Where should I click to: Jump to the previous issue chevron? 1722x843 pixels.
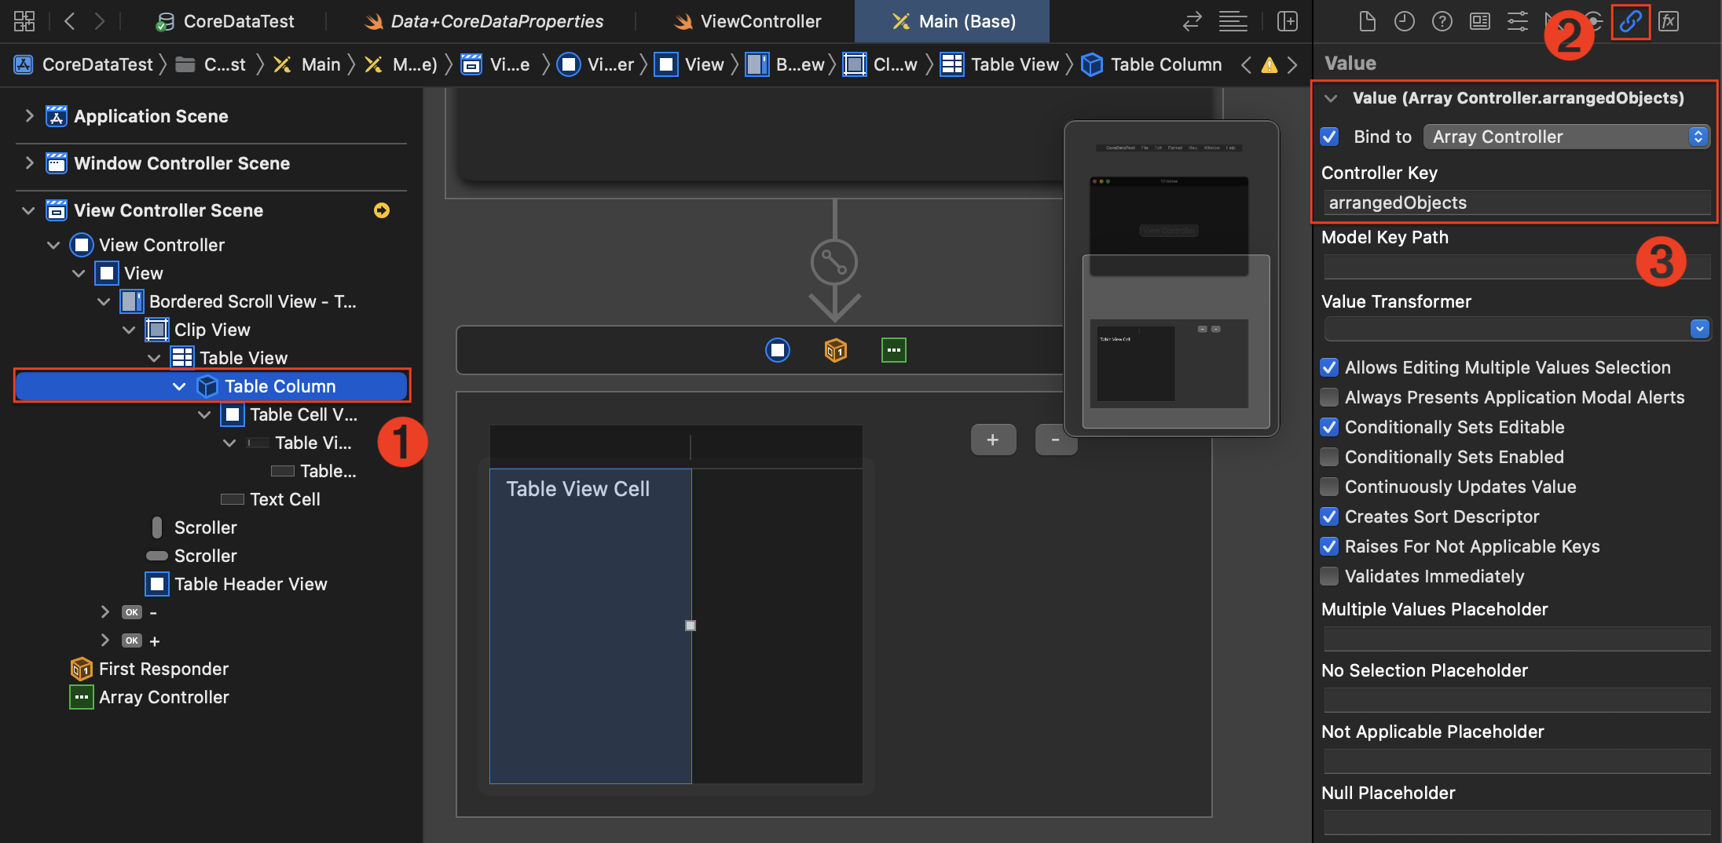[1246, 65]
